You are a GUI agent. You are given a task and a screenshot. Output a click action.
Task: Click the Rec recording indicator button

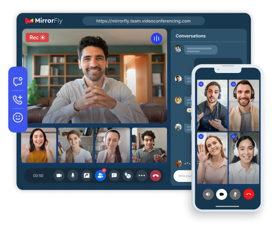tap(37, 38)
